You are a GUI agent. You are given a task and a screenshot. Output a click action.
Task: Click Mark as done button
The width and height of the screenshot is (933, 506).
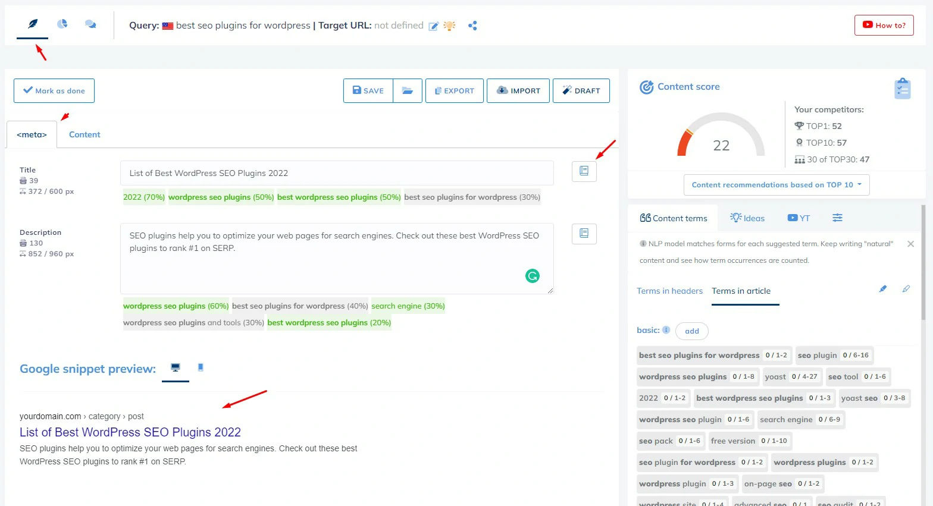[54, 90]
